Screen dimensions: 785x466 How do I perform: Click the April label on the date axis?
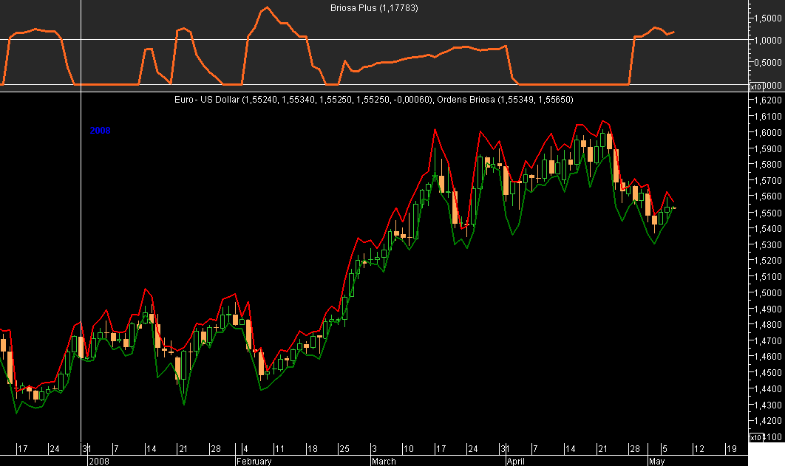coord(516,461)
